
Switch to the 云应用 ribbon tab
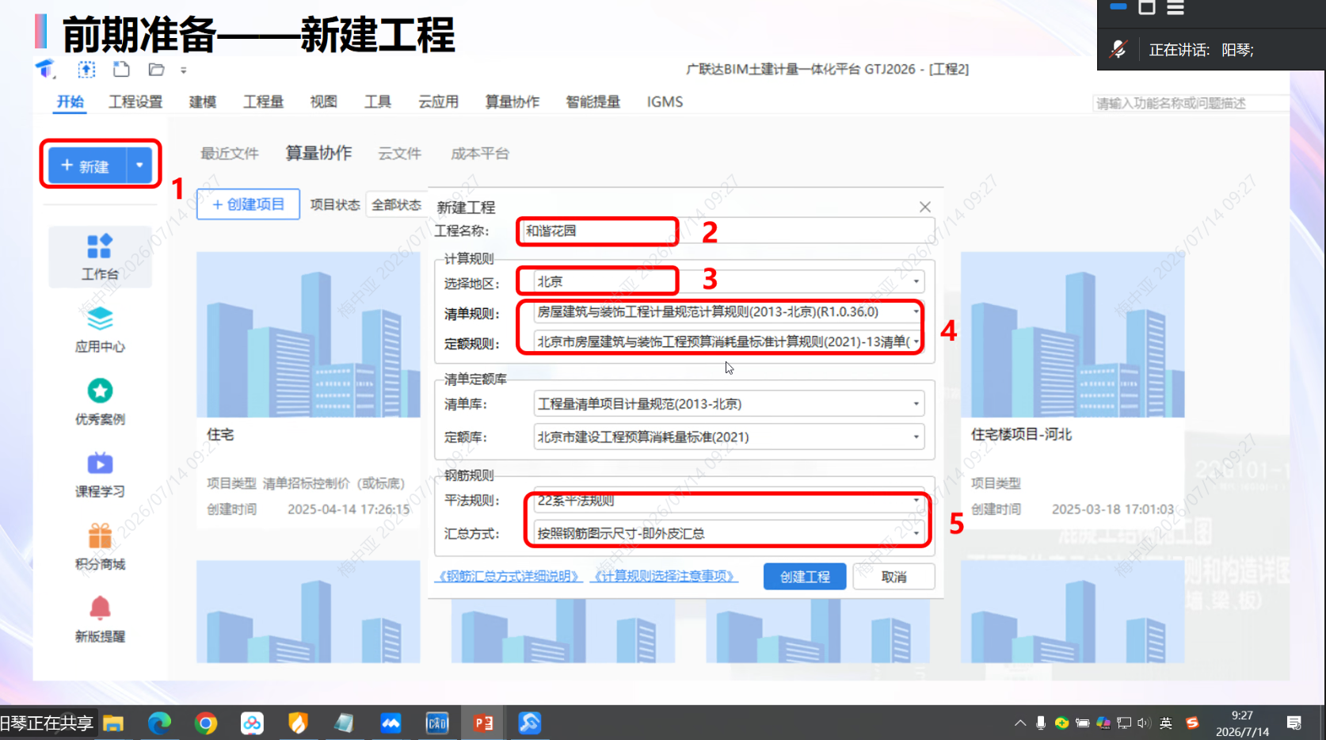pos(439,102)
